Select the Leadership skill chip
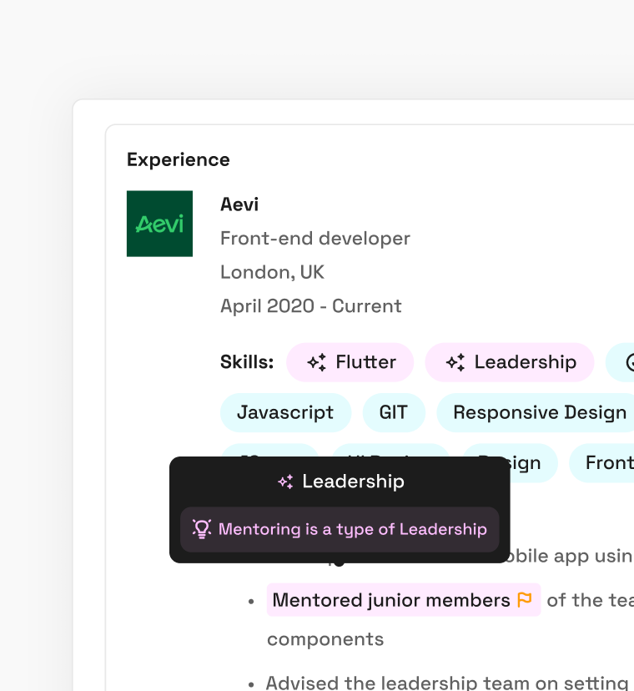The image size is (634, 691). pos(510,362)
